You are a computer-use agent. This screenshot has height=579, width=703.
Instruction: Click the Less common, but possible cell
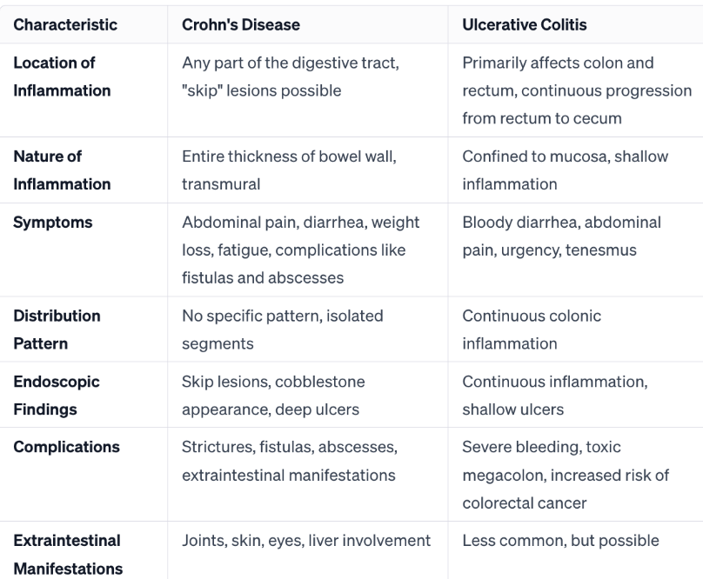(560, 541)
